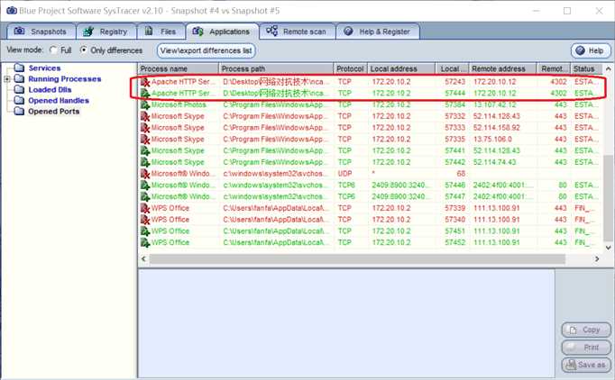Click the horizontal scrollbar left arrow
615x380 pixels.
(x=143, y=259)
